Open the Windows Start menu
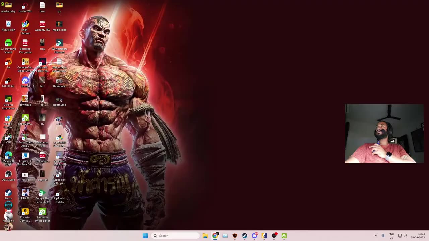The image size is (429, 241). [x=145, y=236]
